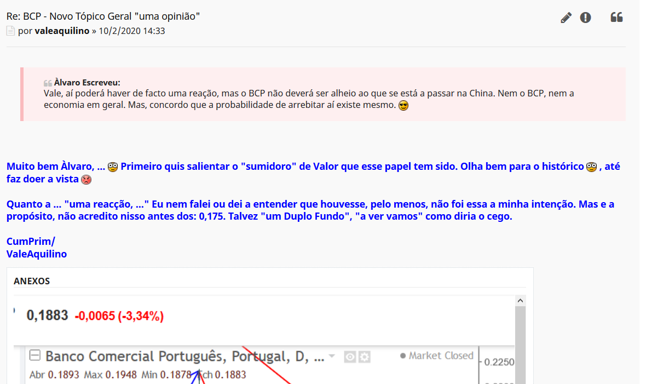Click the attachment's vertical scrollbar track

[x=520, y=345]
